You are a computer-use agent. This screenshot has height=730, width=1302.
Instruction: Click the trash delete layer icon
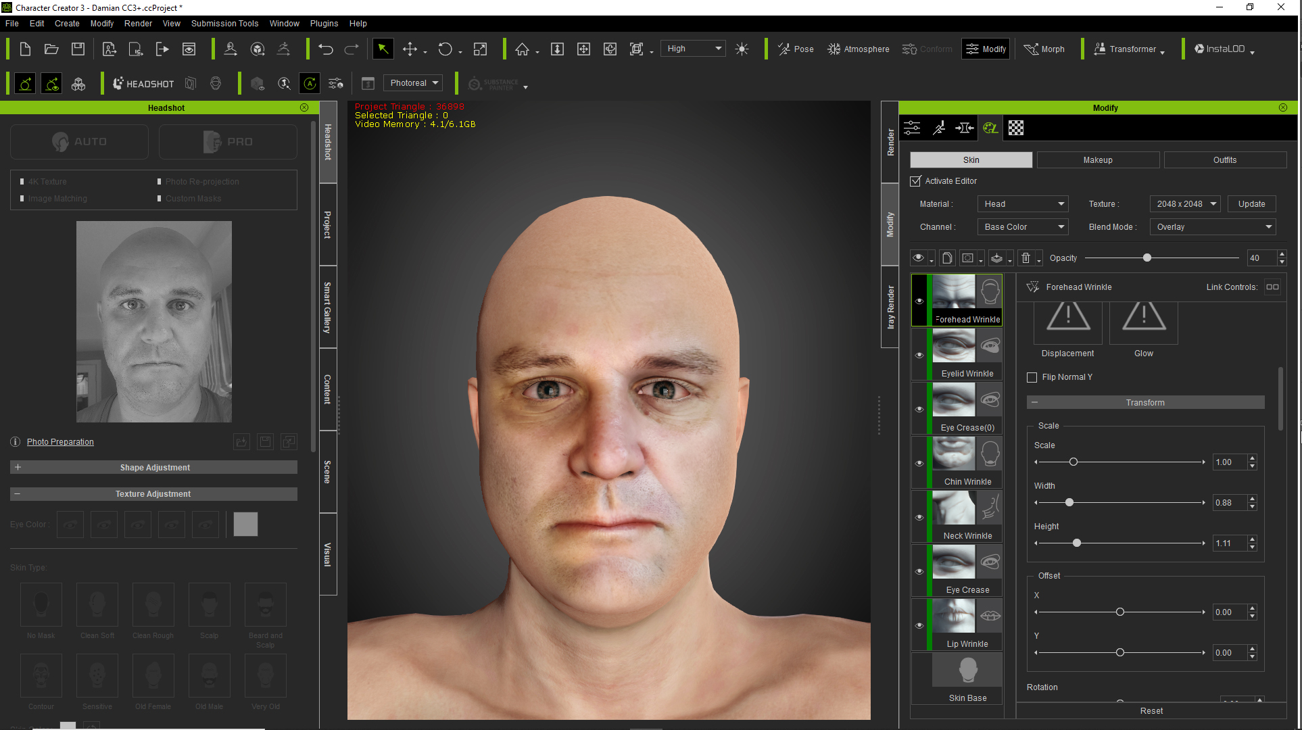(1026, 258)
